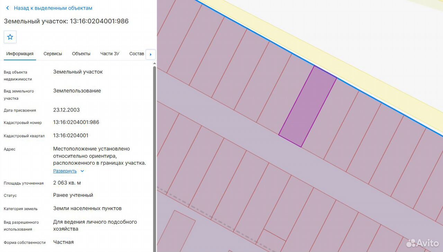Click the chevron next to Развернуть

pyautogui.click(x=82, y=171)
